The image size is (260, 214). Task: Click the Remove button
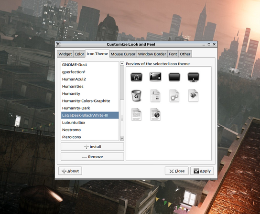[92, 157]
